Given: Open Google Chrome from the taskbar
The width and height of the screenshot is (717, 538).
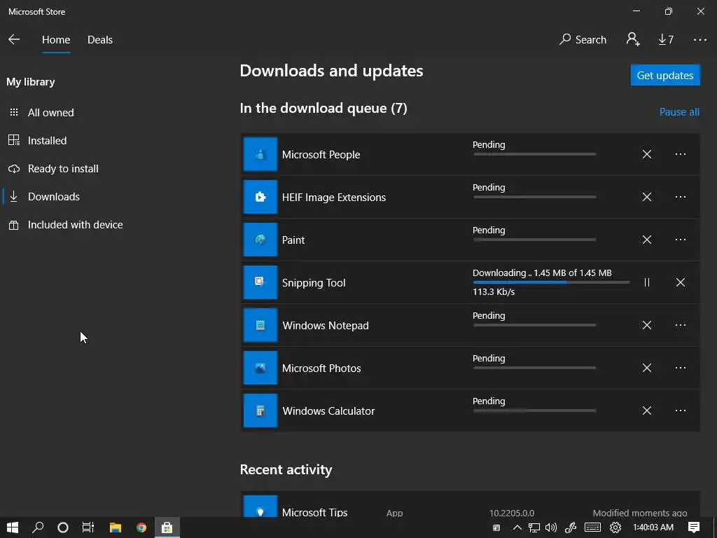Looking at the screenshot, I should 141,527.
